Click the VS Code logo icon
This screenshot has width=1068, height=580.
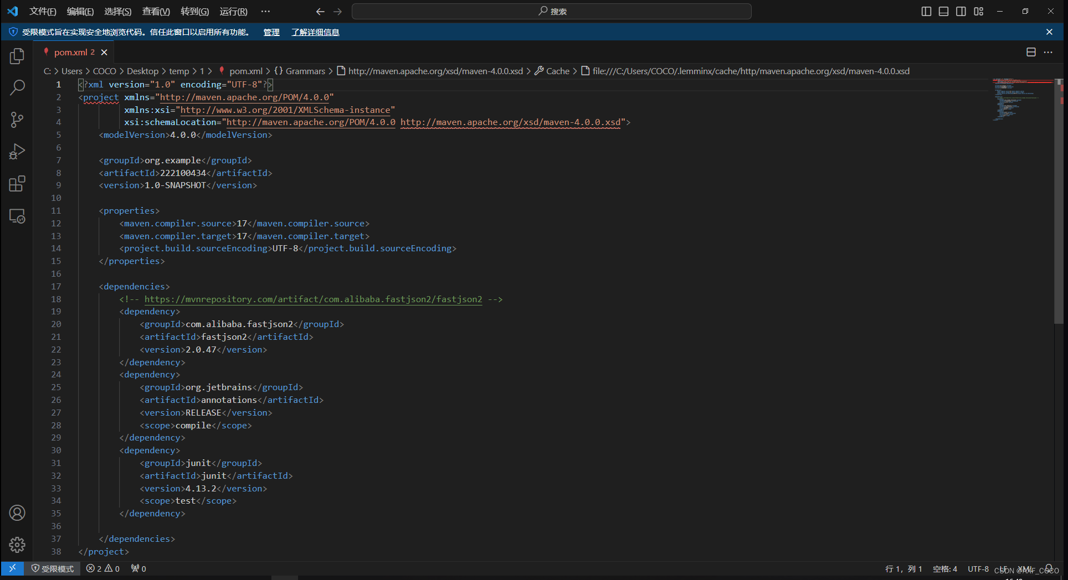(12, 11)
